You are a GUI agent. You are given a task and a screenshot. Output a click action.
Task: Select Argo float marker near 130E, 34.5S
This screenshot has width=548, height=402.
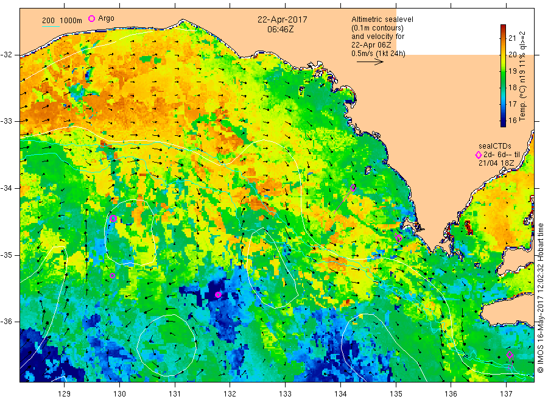(x=113, y=219)
